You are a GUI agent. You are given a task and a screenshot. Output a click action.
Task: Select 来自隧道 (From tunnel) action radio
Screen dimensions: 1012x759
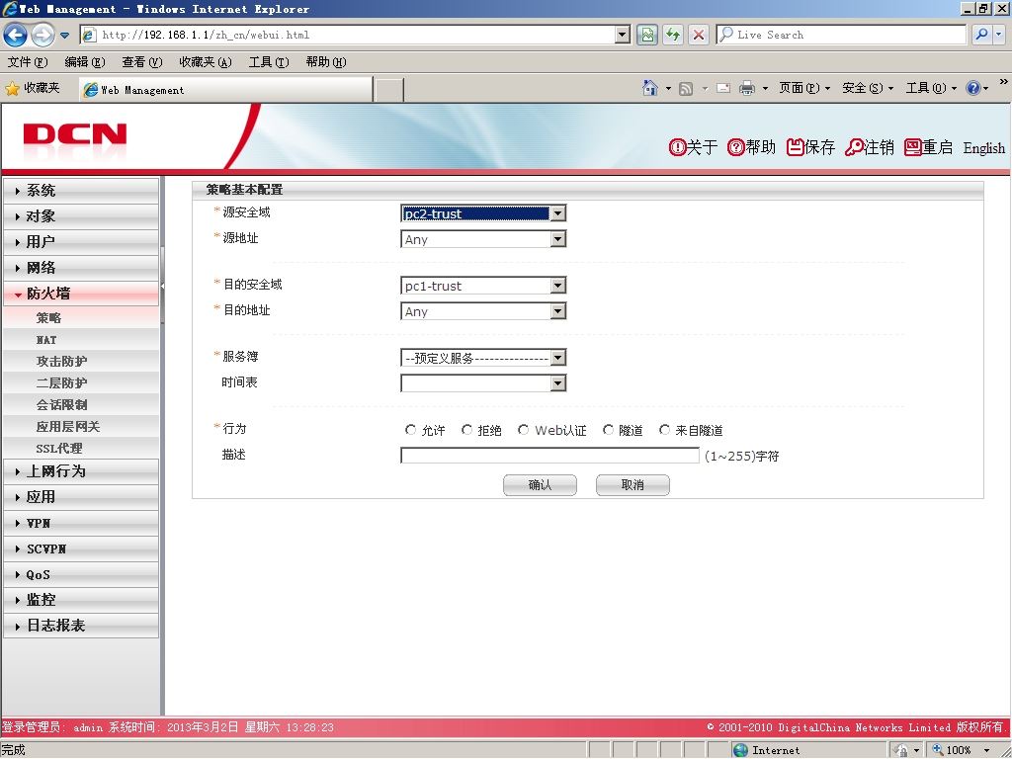[x=665, y=430]
